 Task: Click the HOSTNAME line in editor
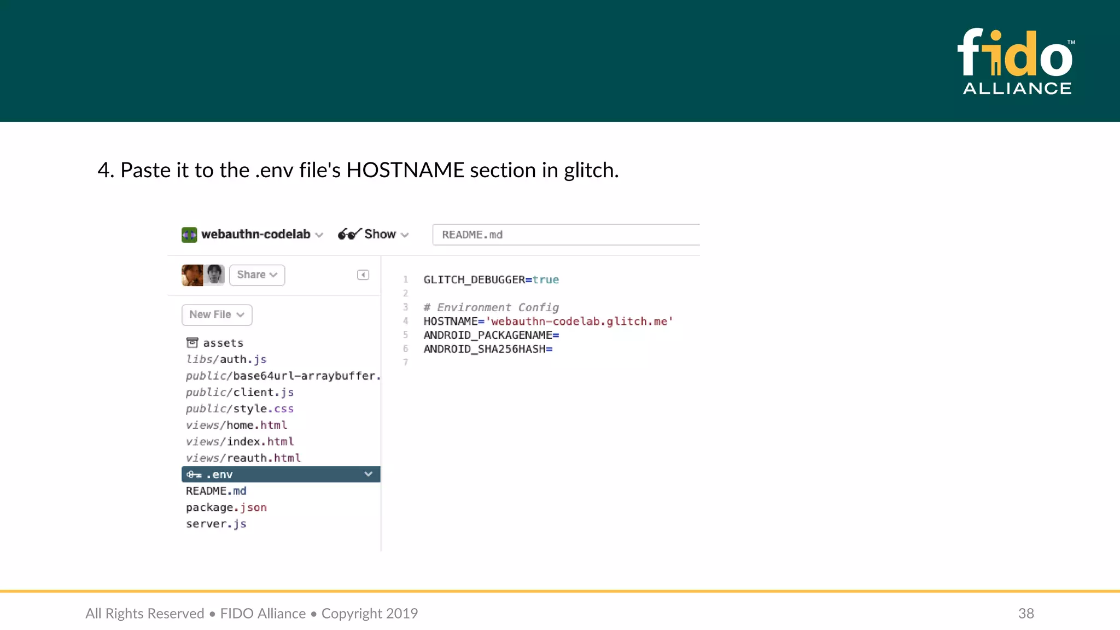click(x=548, y=322)
